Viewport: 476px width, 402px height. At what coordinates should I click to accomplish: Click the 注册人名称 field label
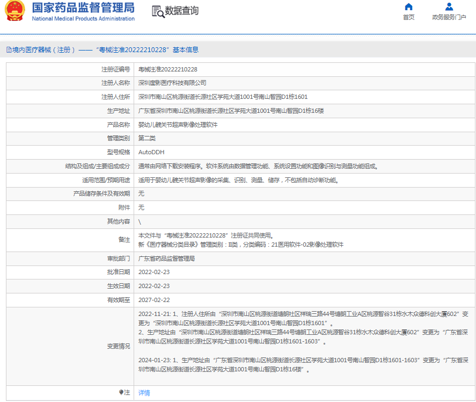click(x=116, y=83)
